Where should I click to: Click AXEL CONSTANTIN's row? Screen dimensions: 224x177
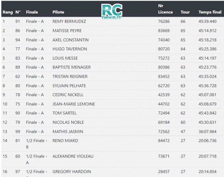tap(113, 40)
